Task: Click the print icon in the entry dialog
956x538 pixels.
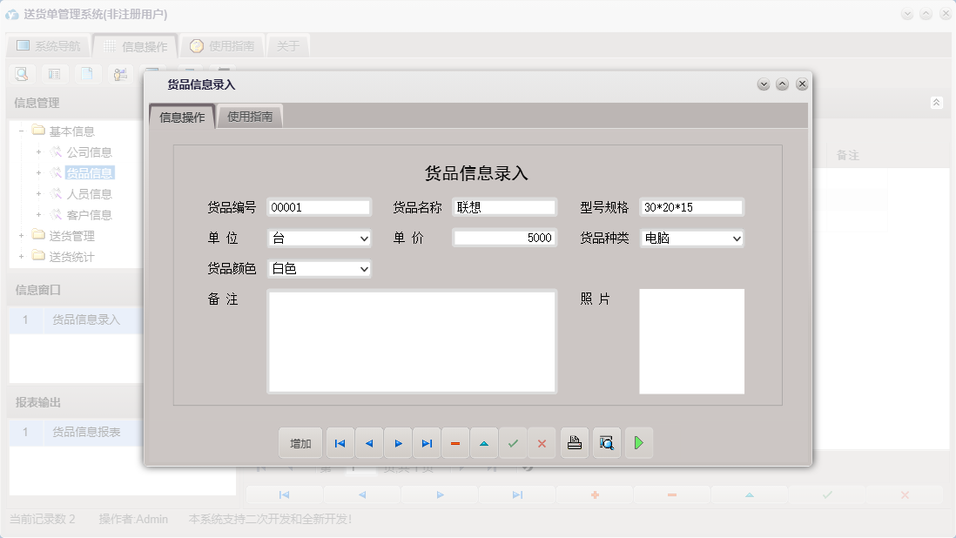Action: (x=574, y=443)
